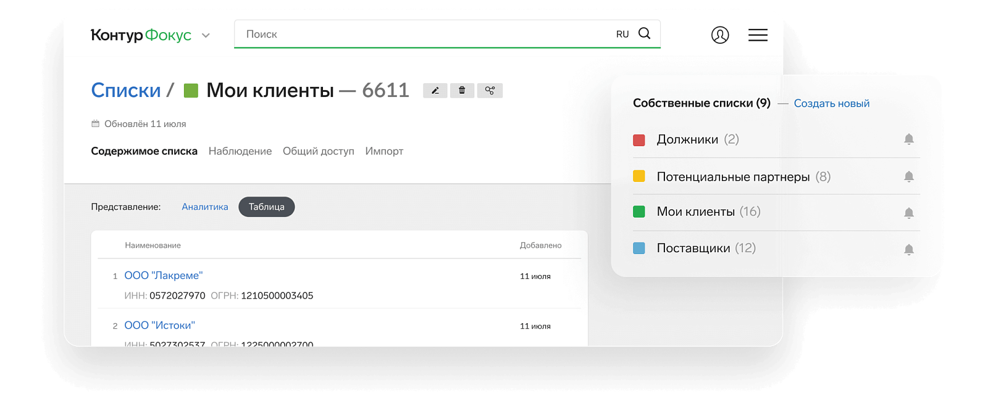This screenshot has height=404, width=988.
Task: Click the yellow swatch of Потенциальные партнеры
Action: pos(639,176)
